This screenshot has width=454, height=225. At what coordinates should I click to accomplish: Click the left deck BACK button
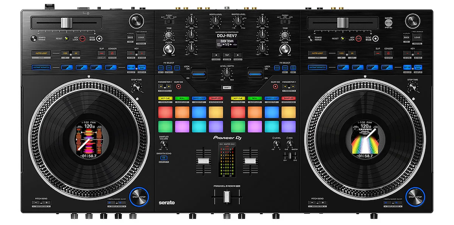tap(130, 37)
